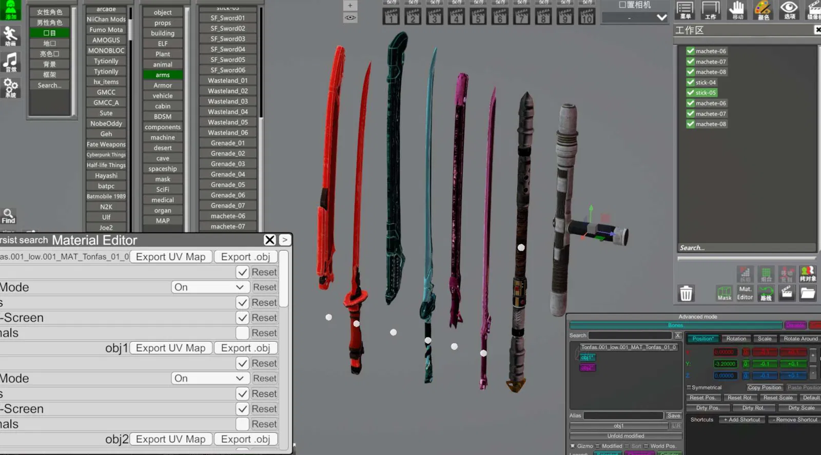
Task: Click the Copy Position button
Action: 765,388
